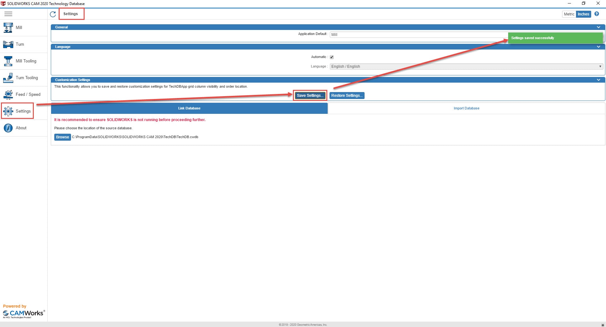Click the SOLIDWORKS app icon in title bar
This screenshot has height=327, width=606.
[3, 3]
